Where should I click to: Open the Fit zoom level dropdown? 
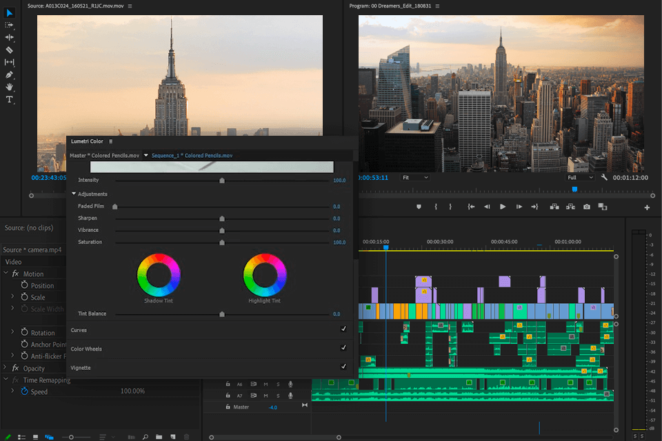tap(415, 177)
